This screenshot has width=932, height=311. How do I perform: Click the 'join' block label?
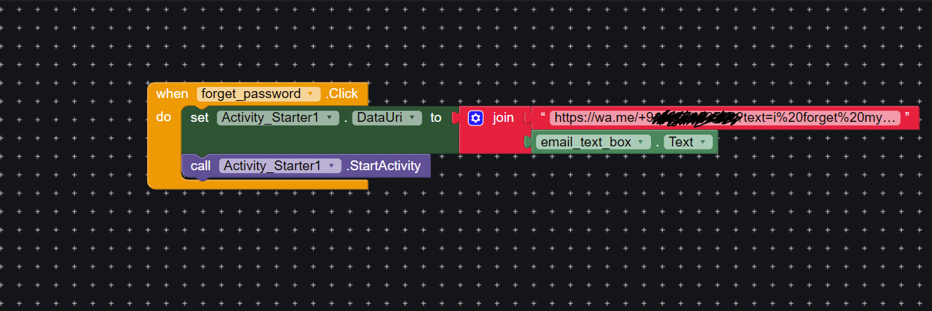click(x=503, y=118)
